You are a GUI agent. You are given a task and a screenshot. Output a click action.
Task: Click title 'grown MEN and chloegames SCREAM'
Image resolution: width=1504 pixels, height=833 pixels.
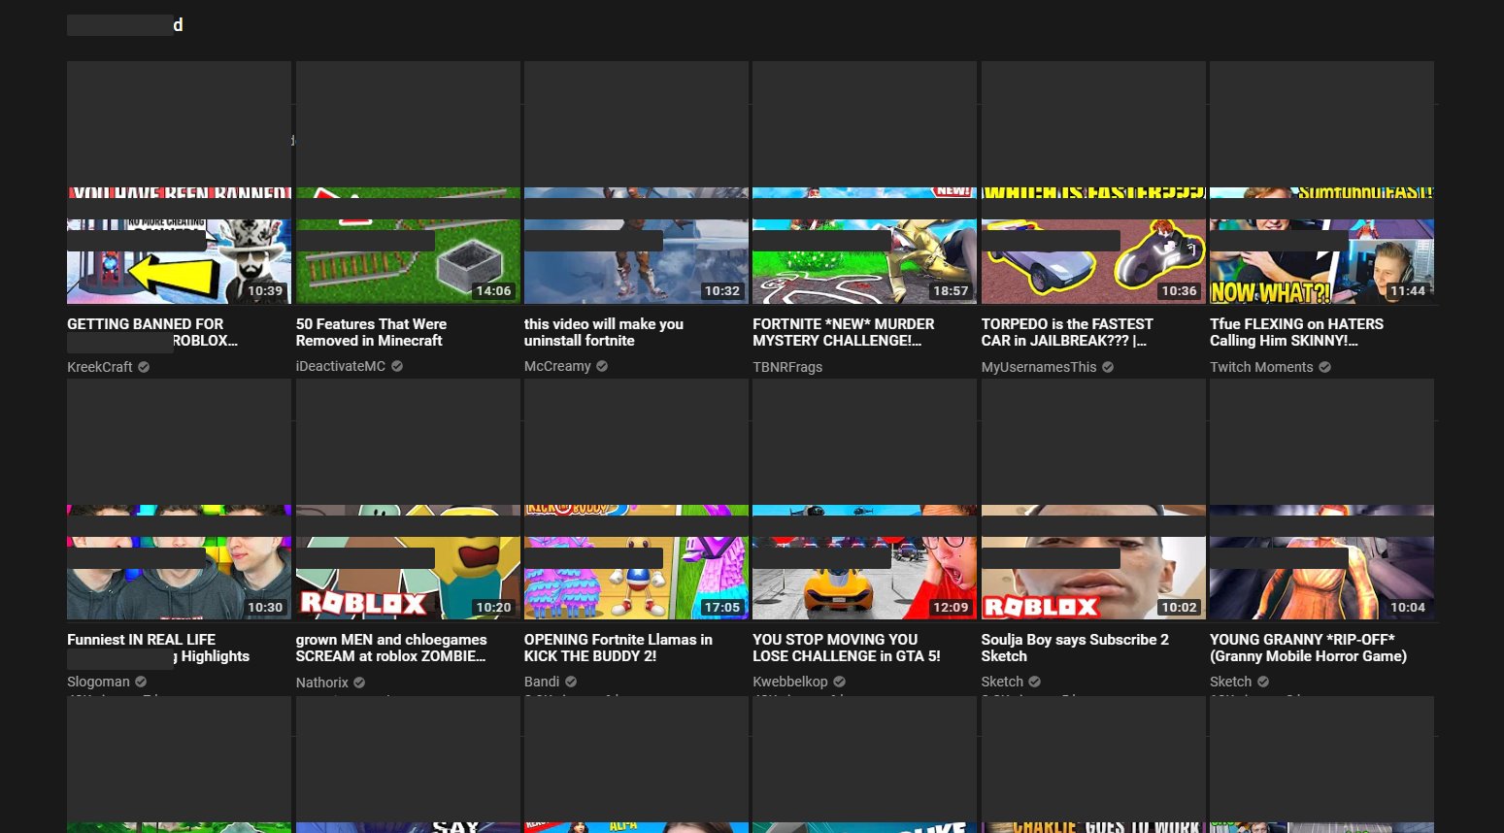[x=391, y=648]
